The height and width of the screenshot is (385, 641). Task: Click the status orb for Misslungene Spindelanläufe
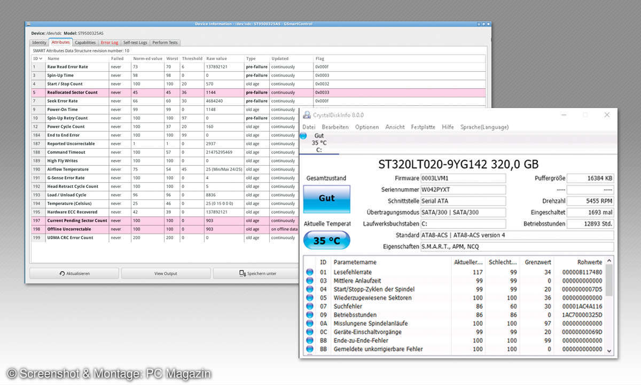tap(310, 324)
